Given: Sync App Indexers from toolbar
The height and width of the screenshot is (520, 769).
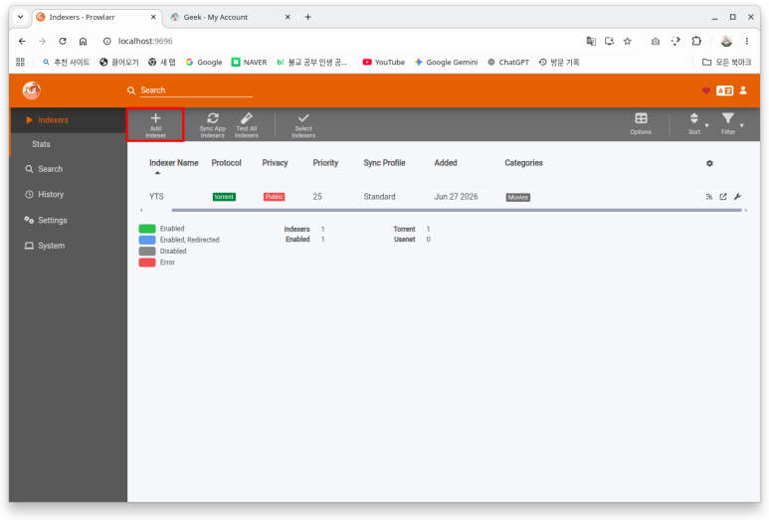Looking at the screenshot, I should coord(212,125).
